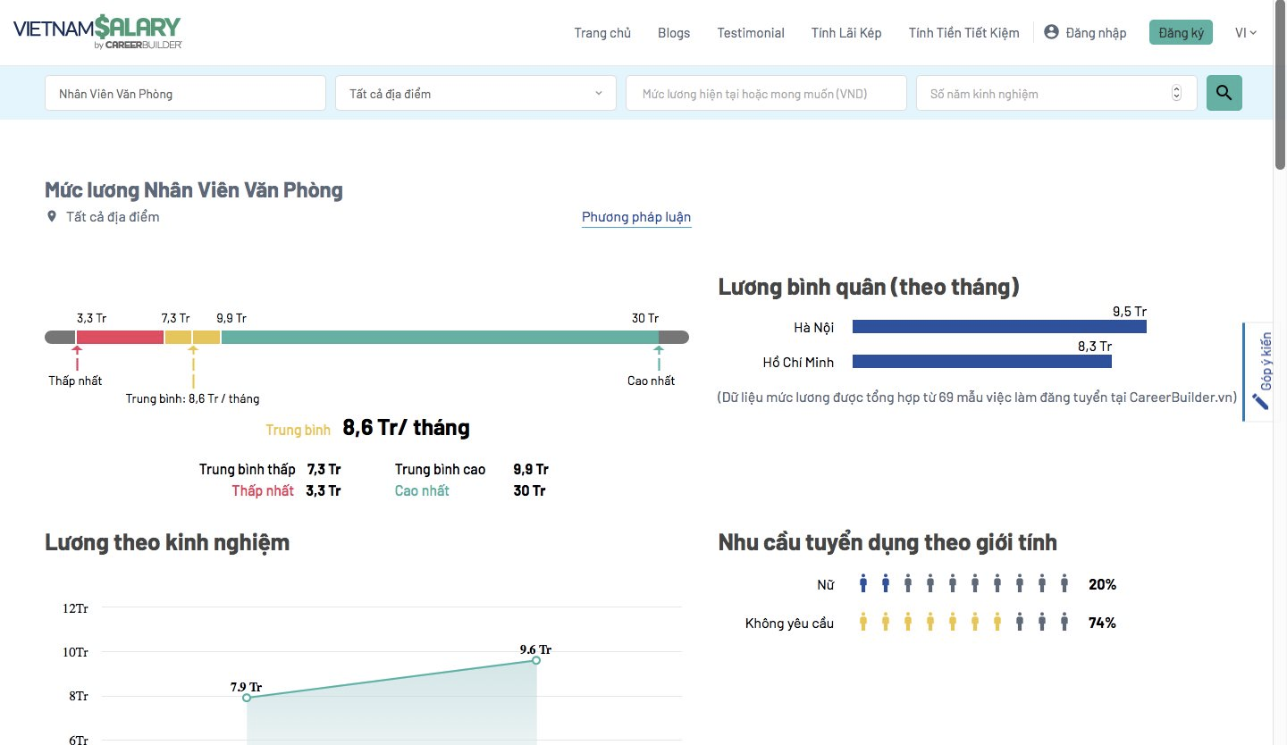Click the 69 job samples data note

977,397
